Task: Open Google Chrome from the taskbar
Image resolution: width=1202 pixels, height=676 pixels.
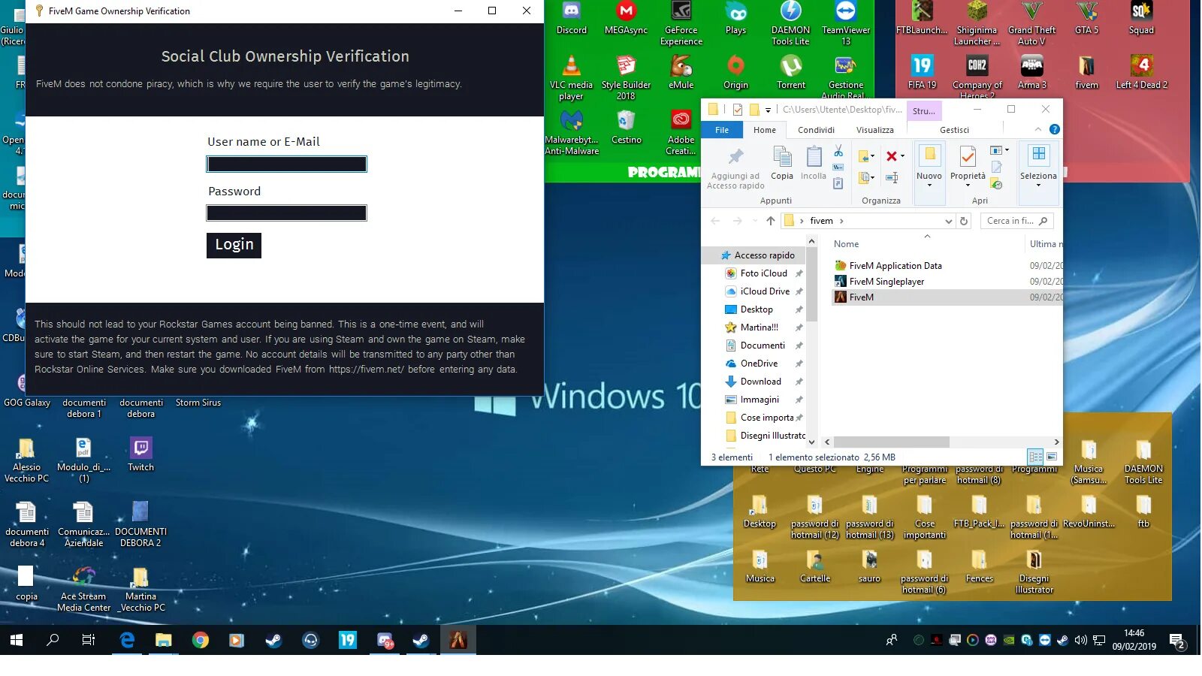Action: click(200, 640)
